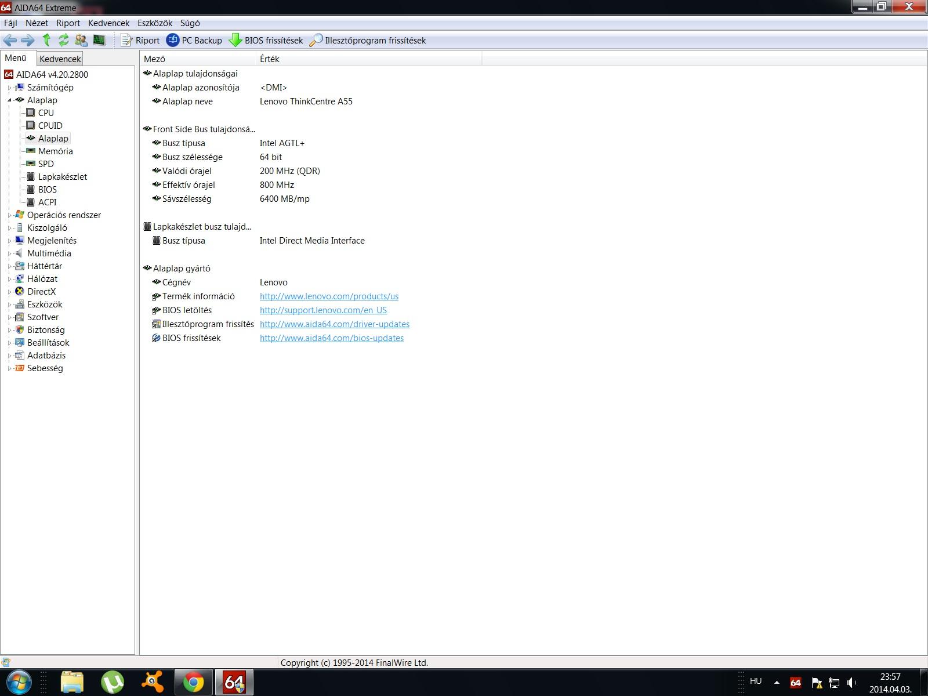Open File Explorer from taskbar

(x=72, y=682)
